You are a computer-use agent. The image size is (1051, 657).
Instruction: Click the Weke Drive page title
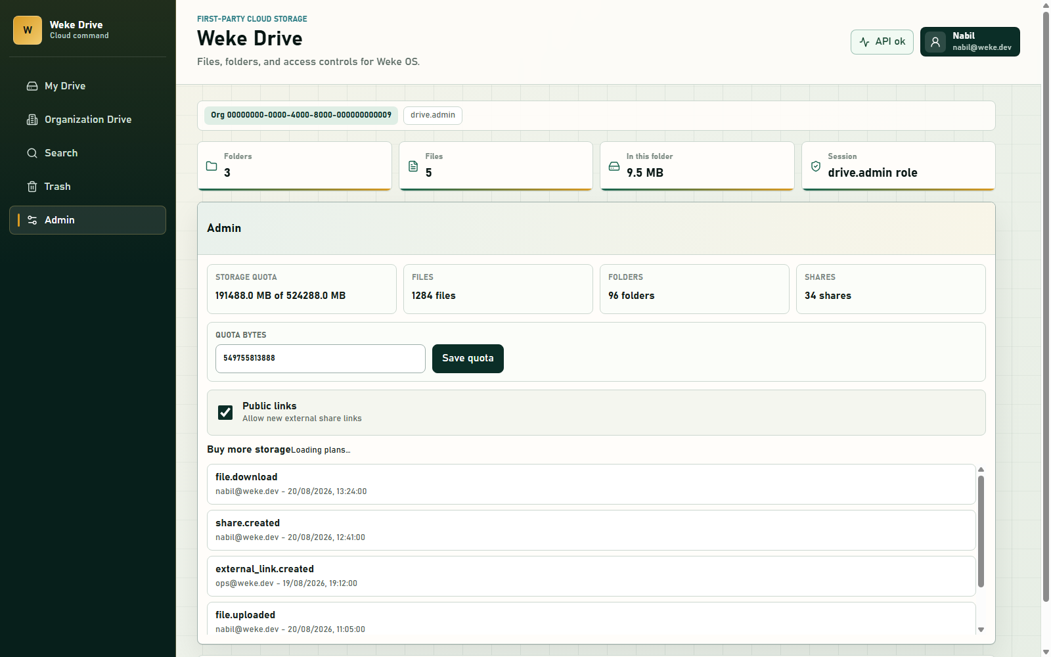coord(250,38)
